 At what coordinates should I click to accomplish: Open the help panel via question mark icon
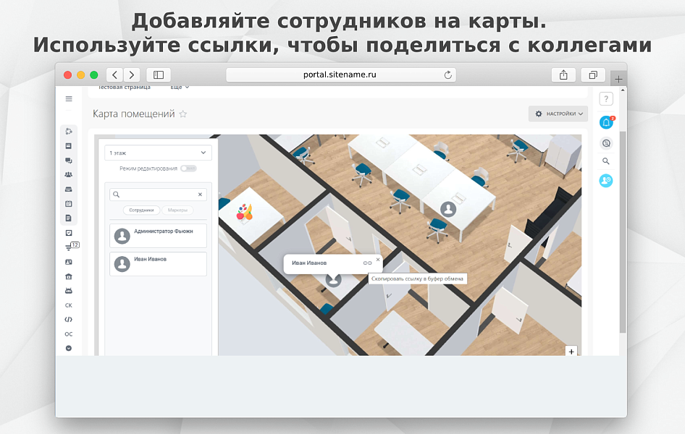606,98
